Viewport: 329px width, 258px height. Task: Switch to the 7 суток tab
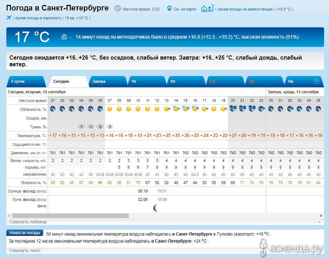[x=26, y=82]
